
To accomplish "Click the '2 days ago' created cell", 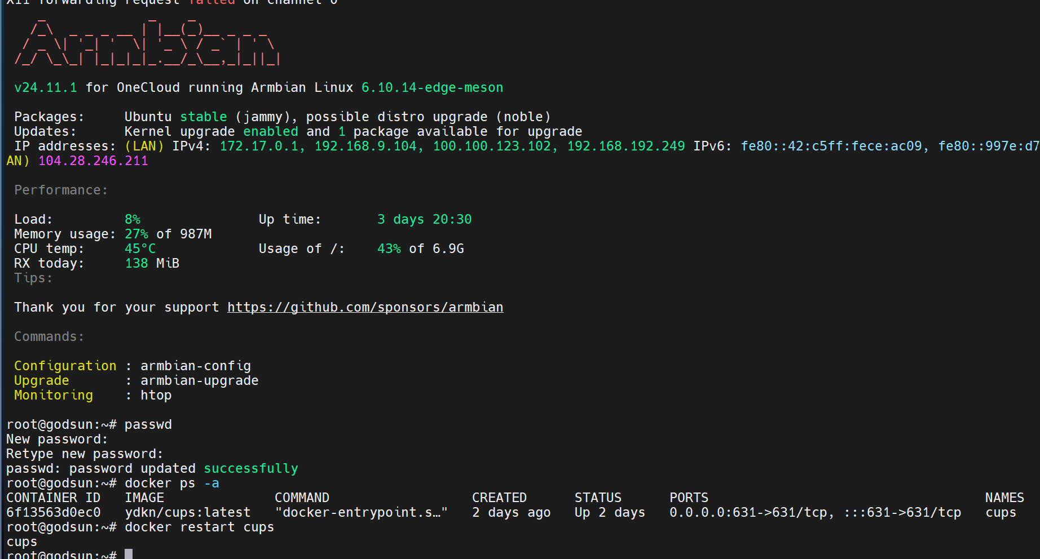I will click(512, 512).
